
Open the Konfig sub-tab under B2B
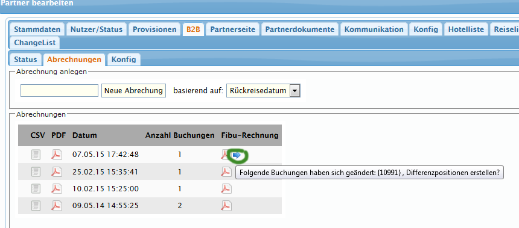[124, 60]
